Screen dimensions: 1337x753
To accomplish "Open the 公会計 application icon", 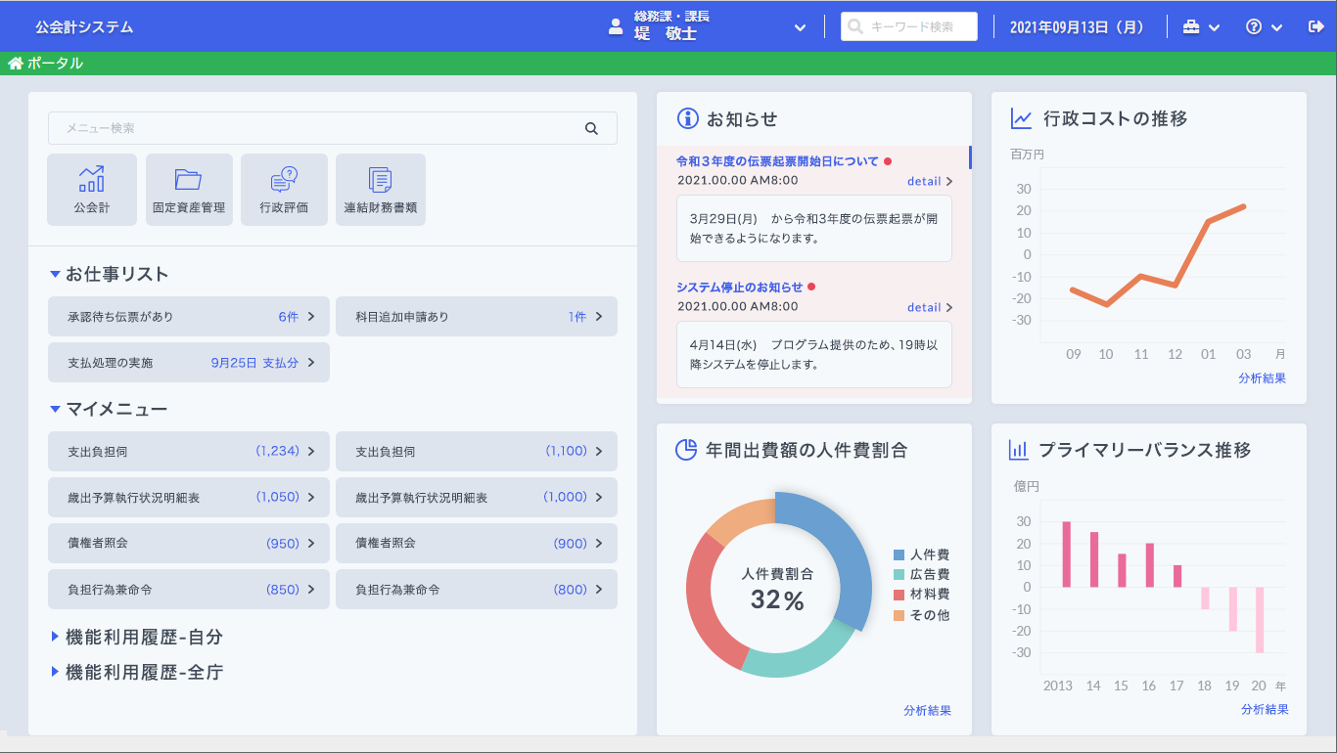I will click(91, 189).
